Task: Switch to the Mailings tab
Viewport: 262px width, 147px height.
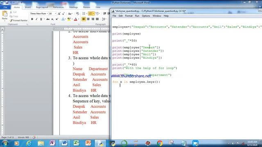Action: 74,7
